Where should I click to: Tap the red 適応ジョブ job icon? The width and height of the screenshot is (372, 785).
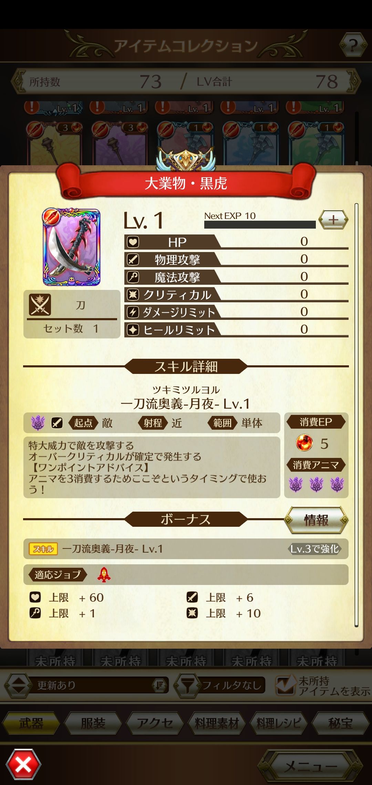click(x=104, y=575)
